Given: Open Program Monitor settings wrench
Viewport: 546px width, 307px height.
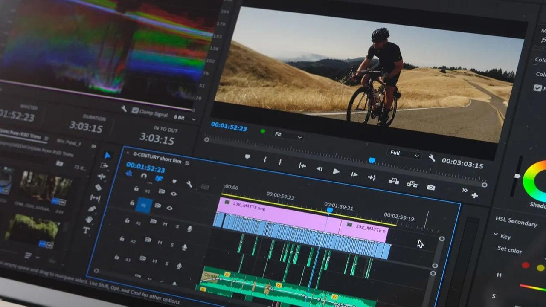Looking at the screenshot, I should 432,158.
